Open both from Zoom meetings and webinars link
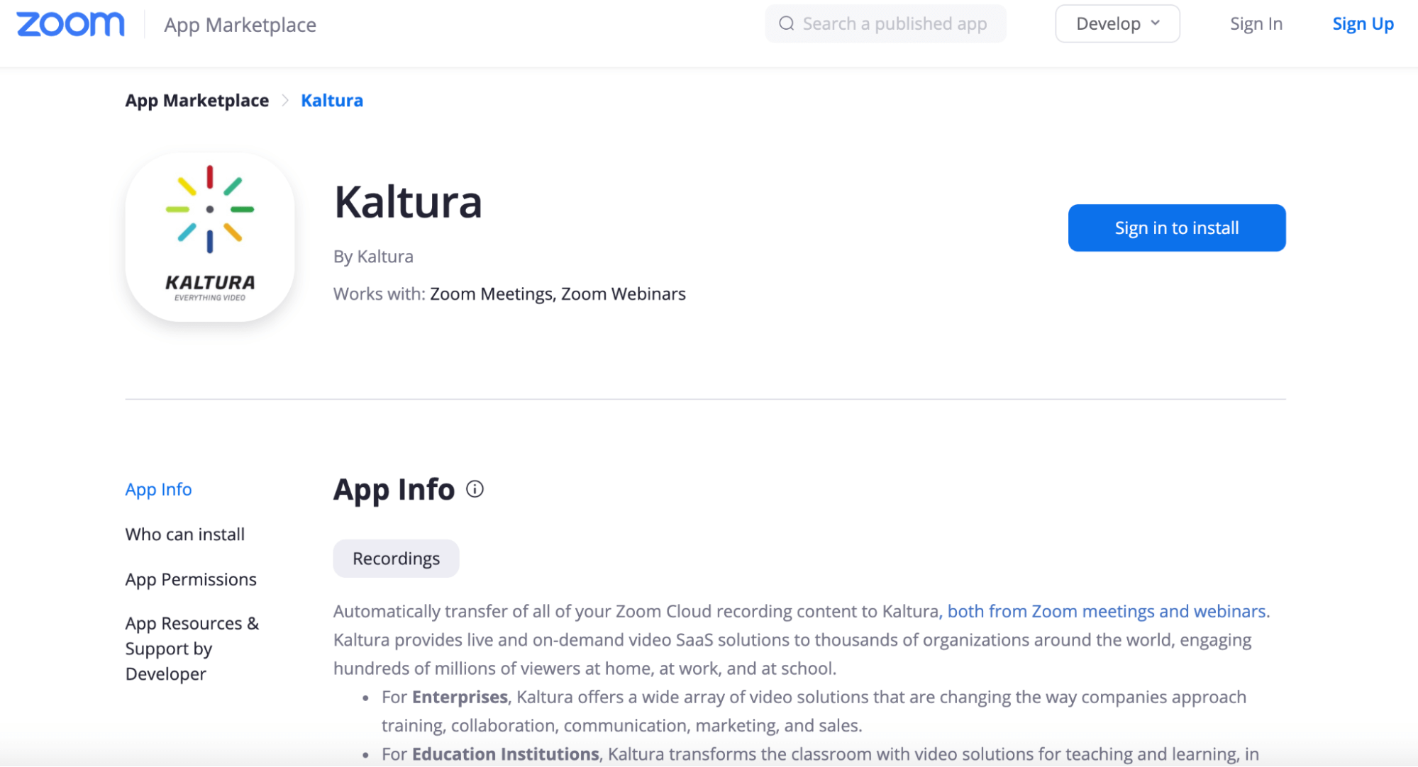The width and height of the screenshot is (1418, 767). coord(1107,611)
